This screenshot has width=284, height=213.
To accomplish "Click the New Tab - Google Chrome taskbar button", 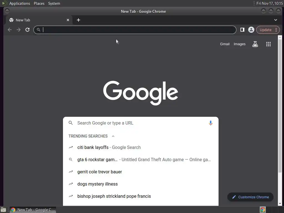I will pyautogui.click(x=33, y=210).
